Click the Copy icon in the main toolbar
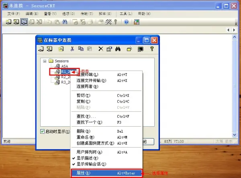 [x=49, y=22]
